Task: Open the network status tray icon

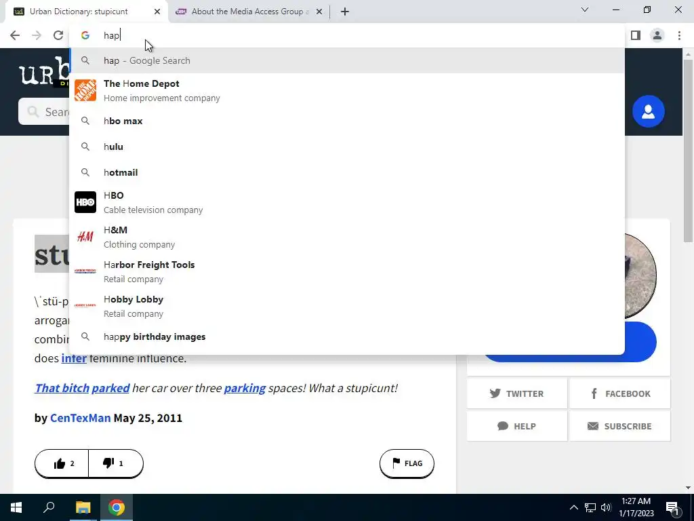Action: (x=590, y=507)
